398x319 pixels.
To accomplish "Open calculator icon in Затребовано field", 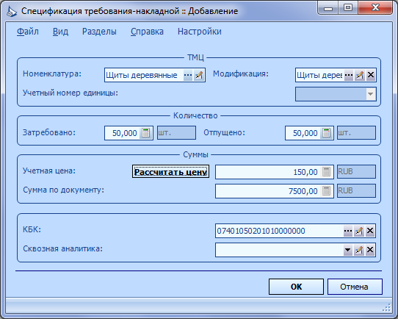I will 145,133.
